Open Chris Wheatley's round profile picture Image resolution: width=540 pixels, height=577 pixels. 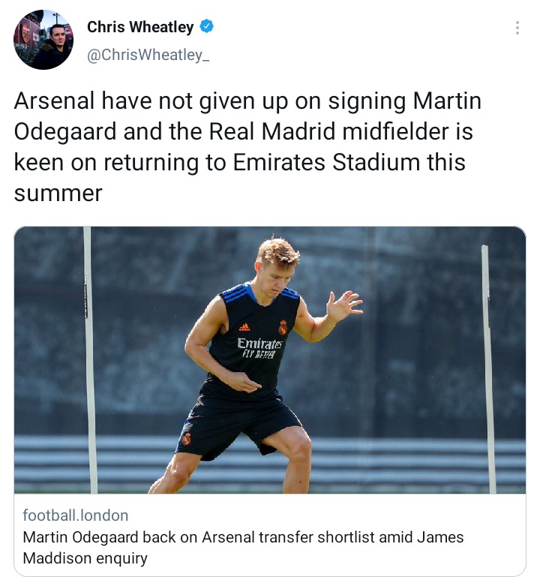(43, 40)
